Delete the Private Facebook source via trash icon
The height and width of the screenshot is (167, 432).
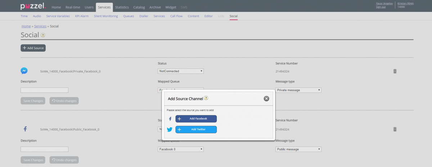395,71
